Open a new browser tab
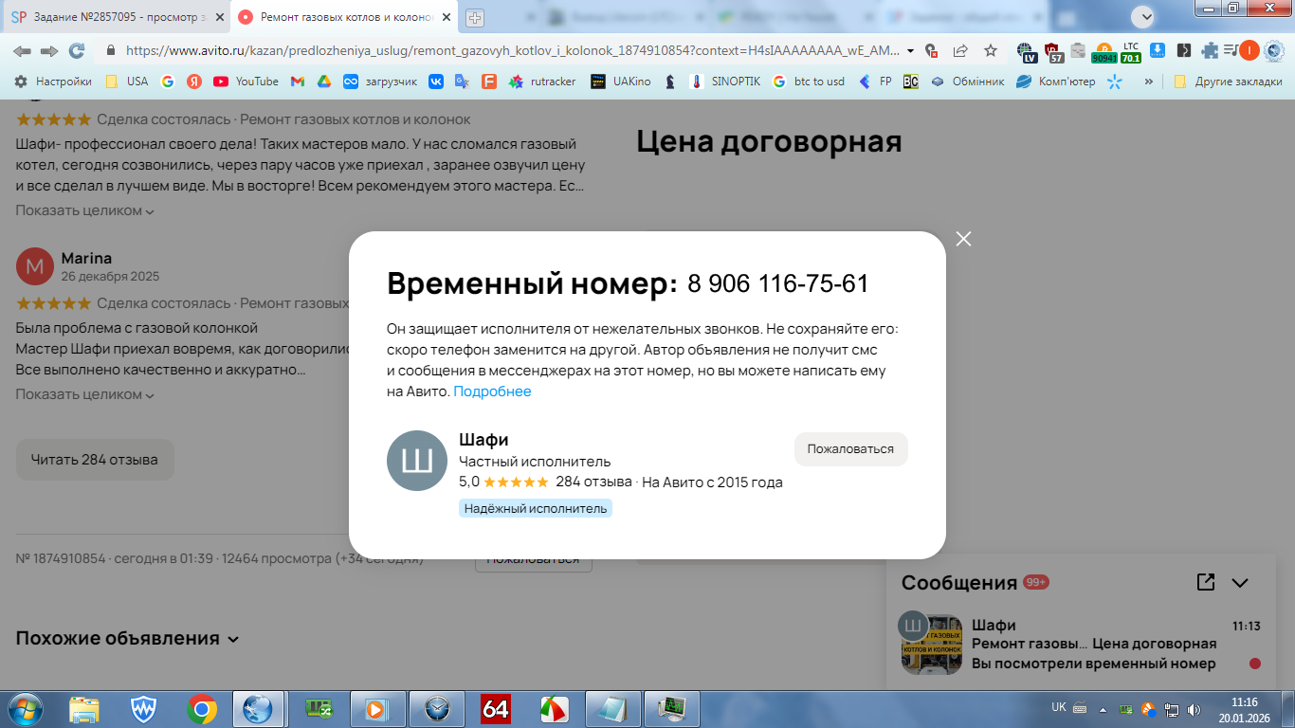Image resolution: width=1295 pixels, height=728 pixels. (475, 17)
